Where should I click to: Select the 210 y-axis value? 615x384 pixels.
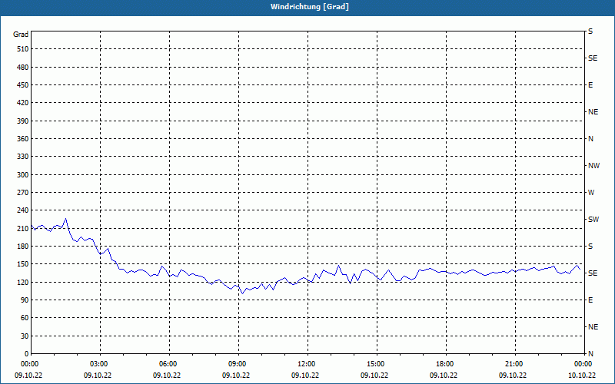tap(23, 228)
